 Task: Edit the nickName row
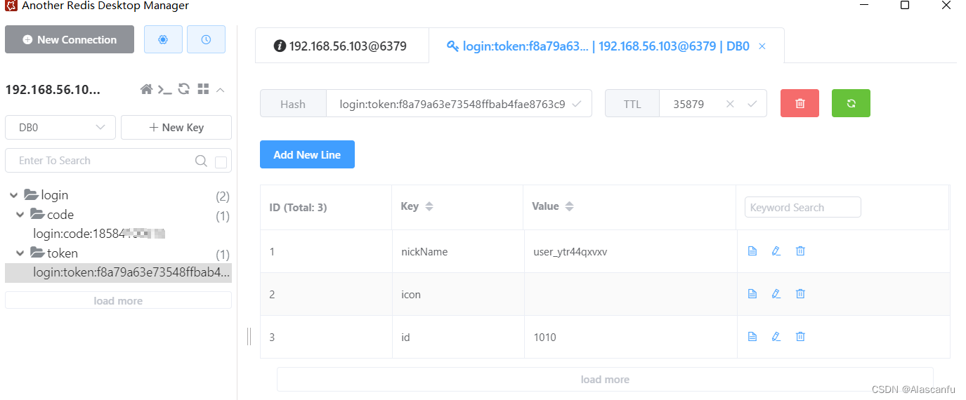776,251
